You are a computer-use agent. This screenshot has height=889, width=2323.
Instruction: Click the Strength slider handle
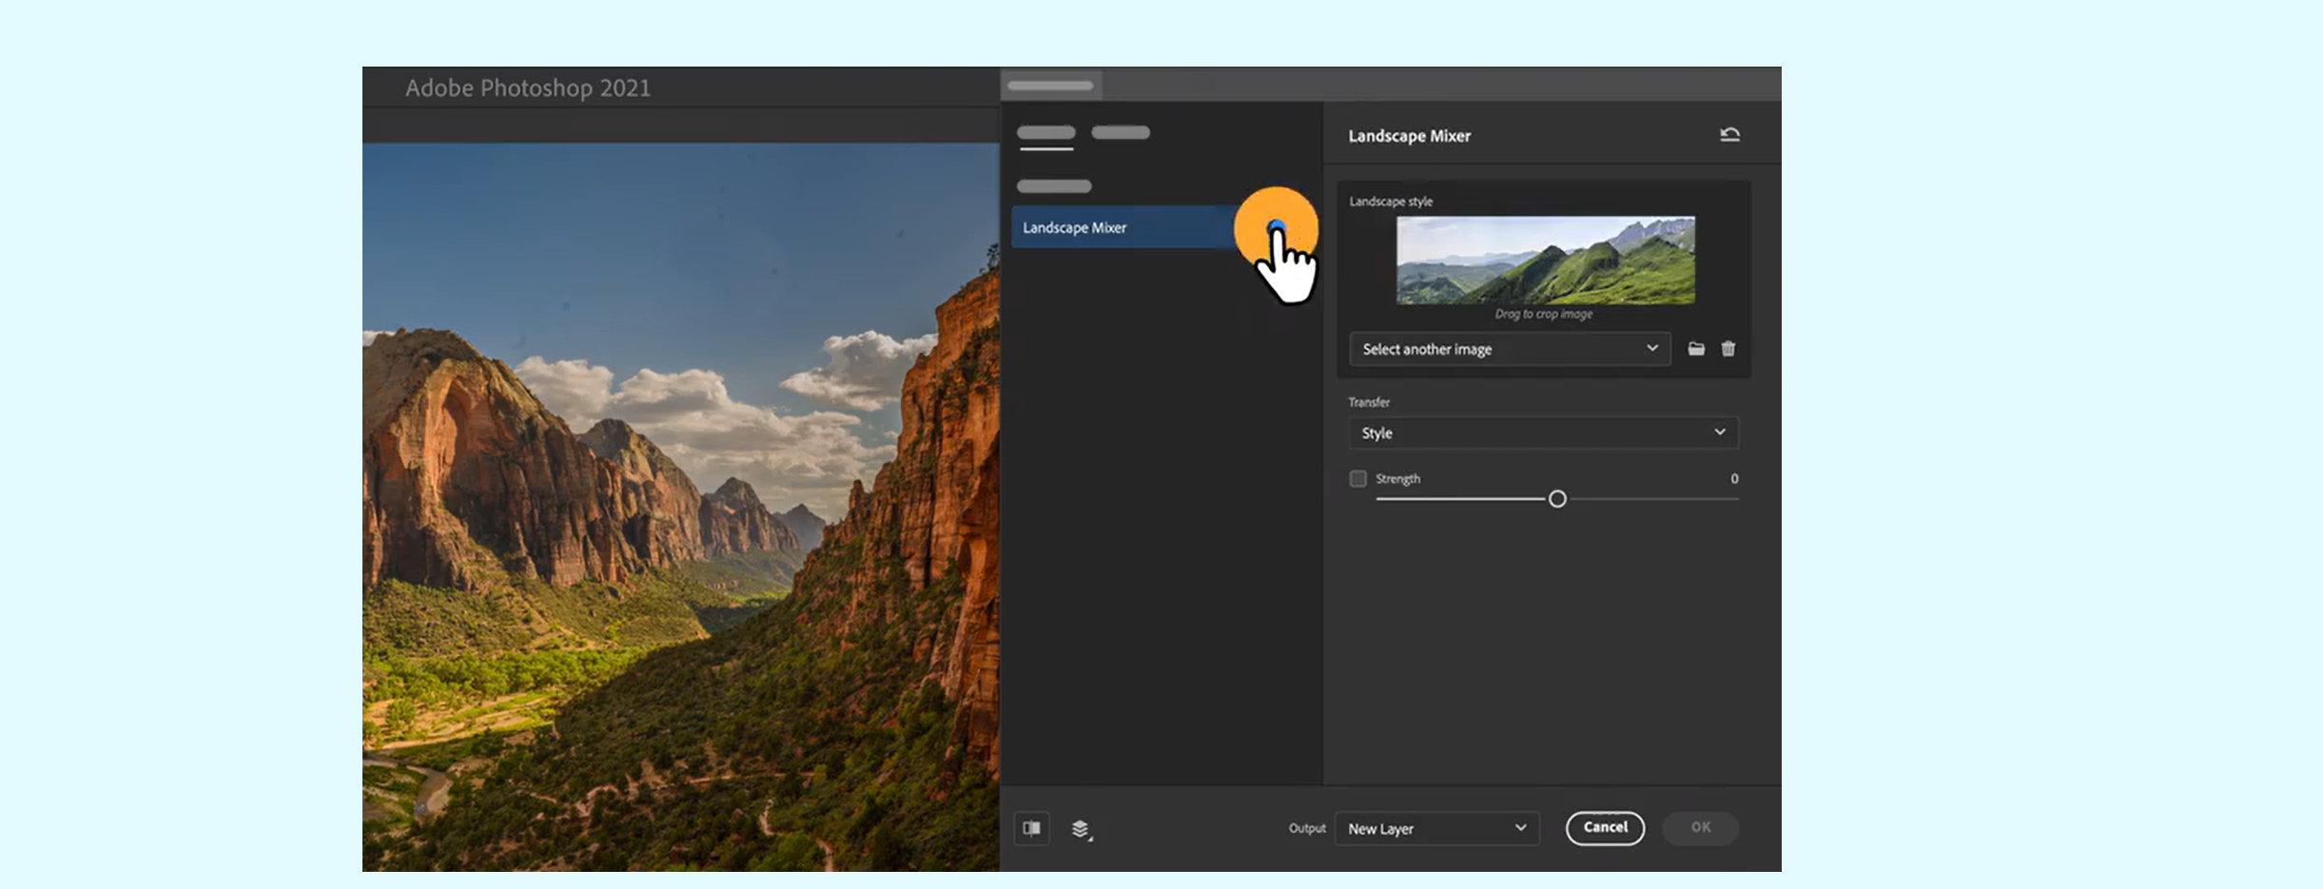pos(1556,499)
